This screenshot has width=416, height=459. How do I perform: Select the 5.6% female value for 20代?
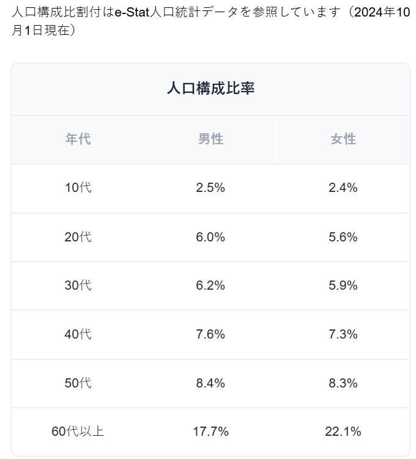click(x=343, y=237)
